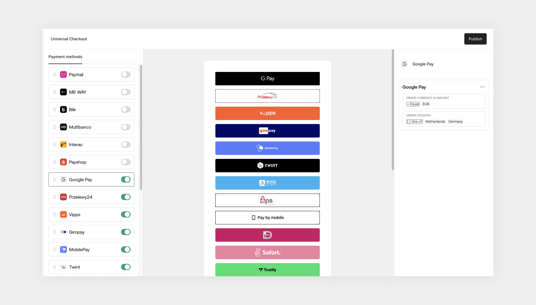This screenshot has width=536, height=305.
Task: Grab the drag handle for Multibanco
Action: click(x=54, y=127)
